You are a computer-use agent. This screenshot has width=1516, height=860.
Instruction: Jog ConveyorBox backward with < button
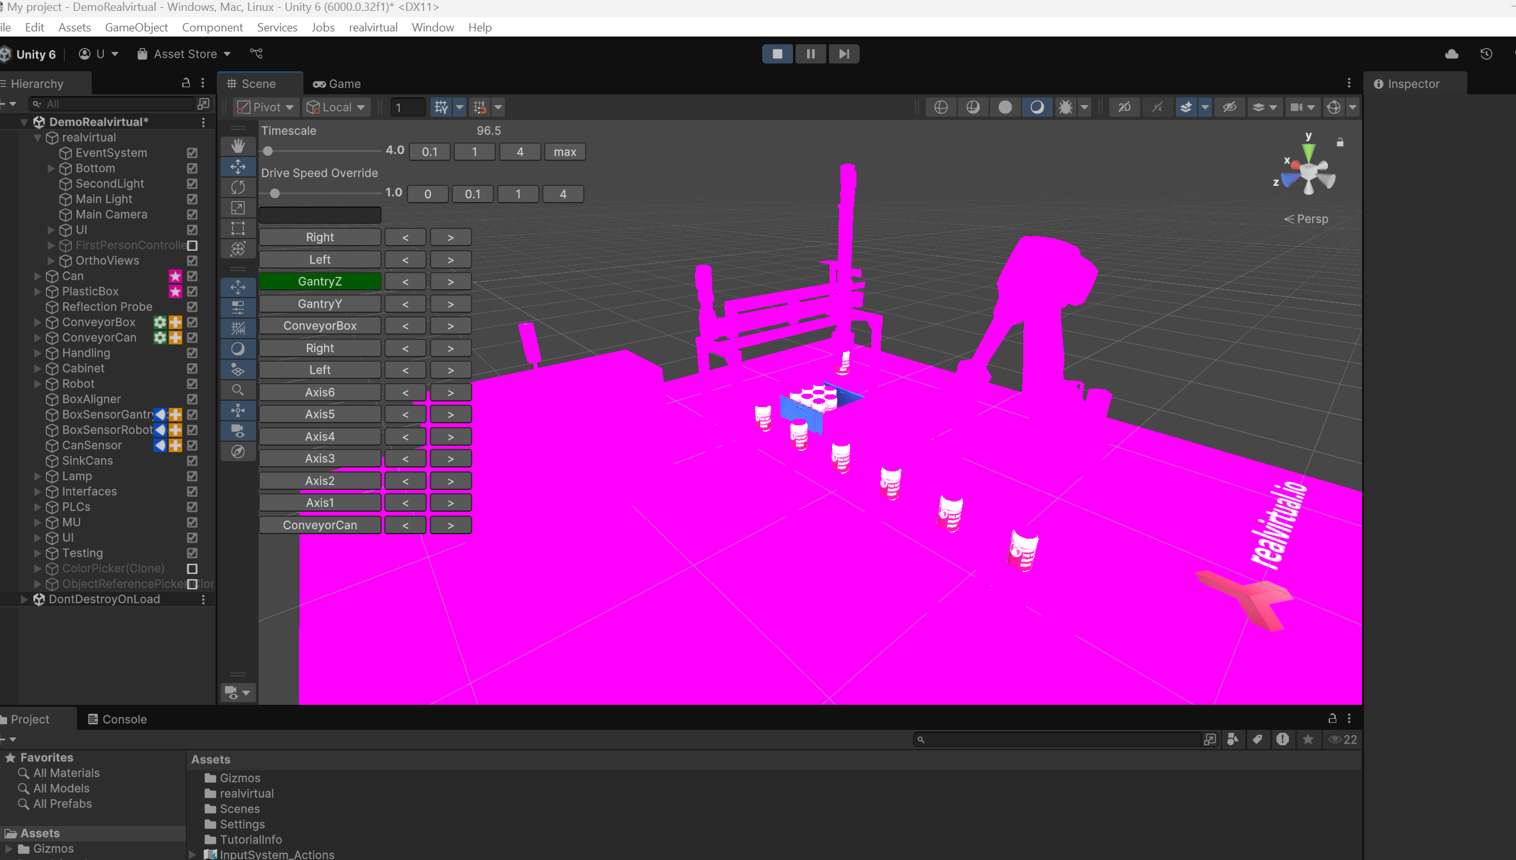click(405, 325)
